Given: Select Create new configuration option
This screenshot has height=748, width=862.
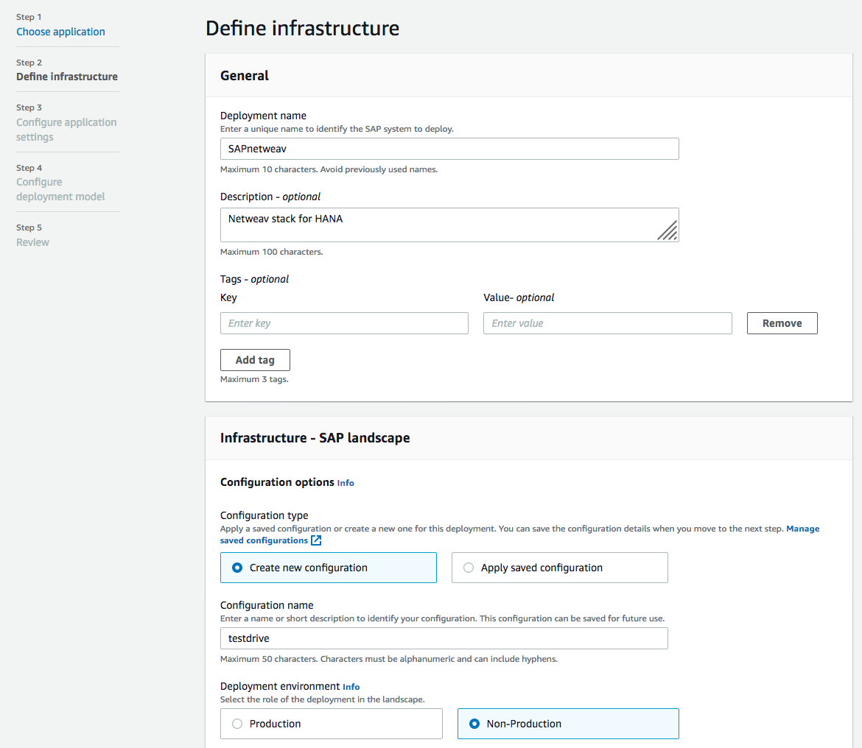Looking at the screenshot, I should 237,568.
